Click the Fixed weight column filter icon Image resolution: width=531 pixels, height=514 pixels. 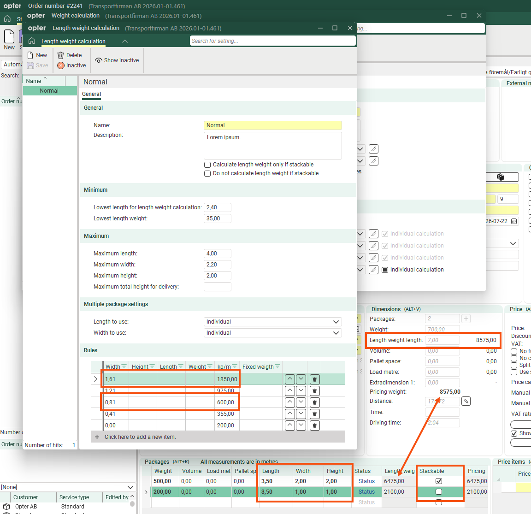tap(277, 366)
